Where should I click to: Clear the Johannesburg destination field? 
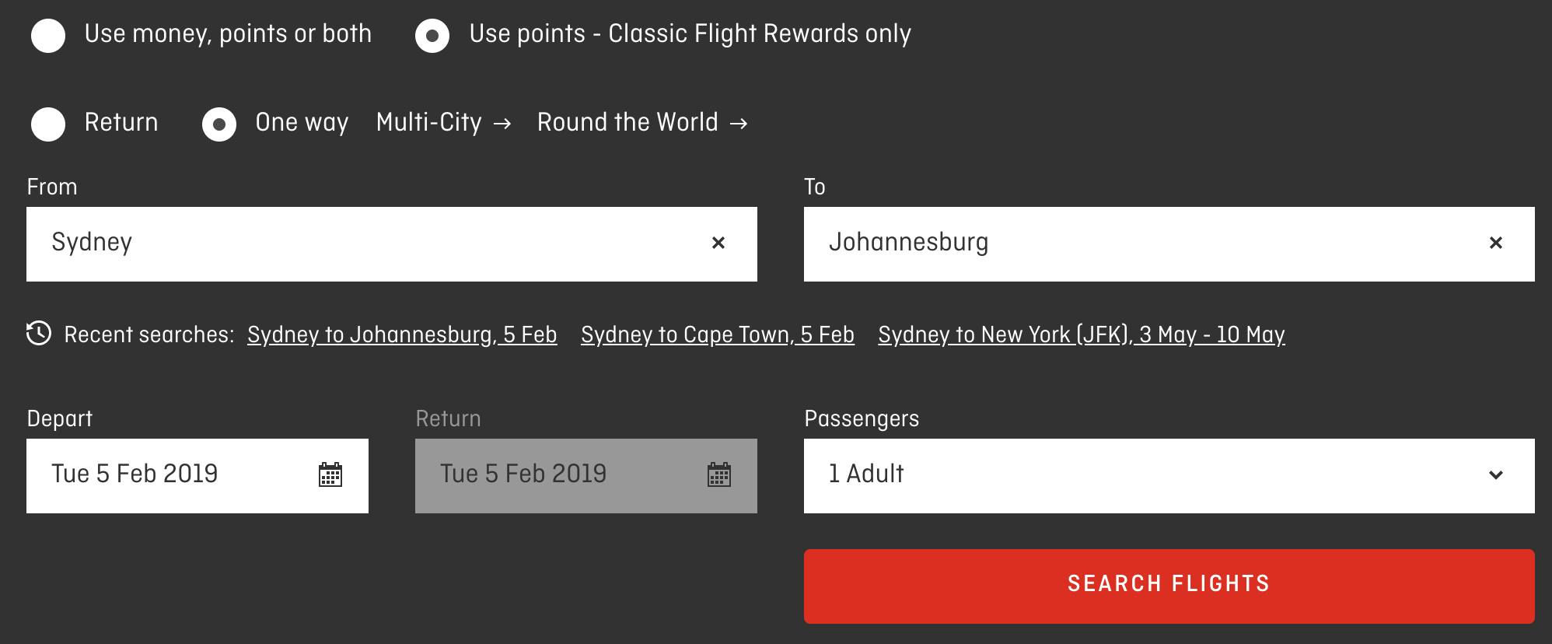tap(1495, 243)
